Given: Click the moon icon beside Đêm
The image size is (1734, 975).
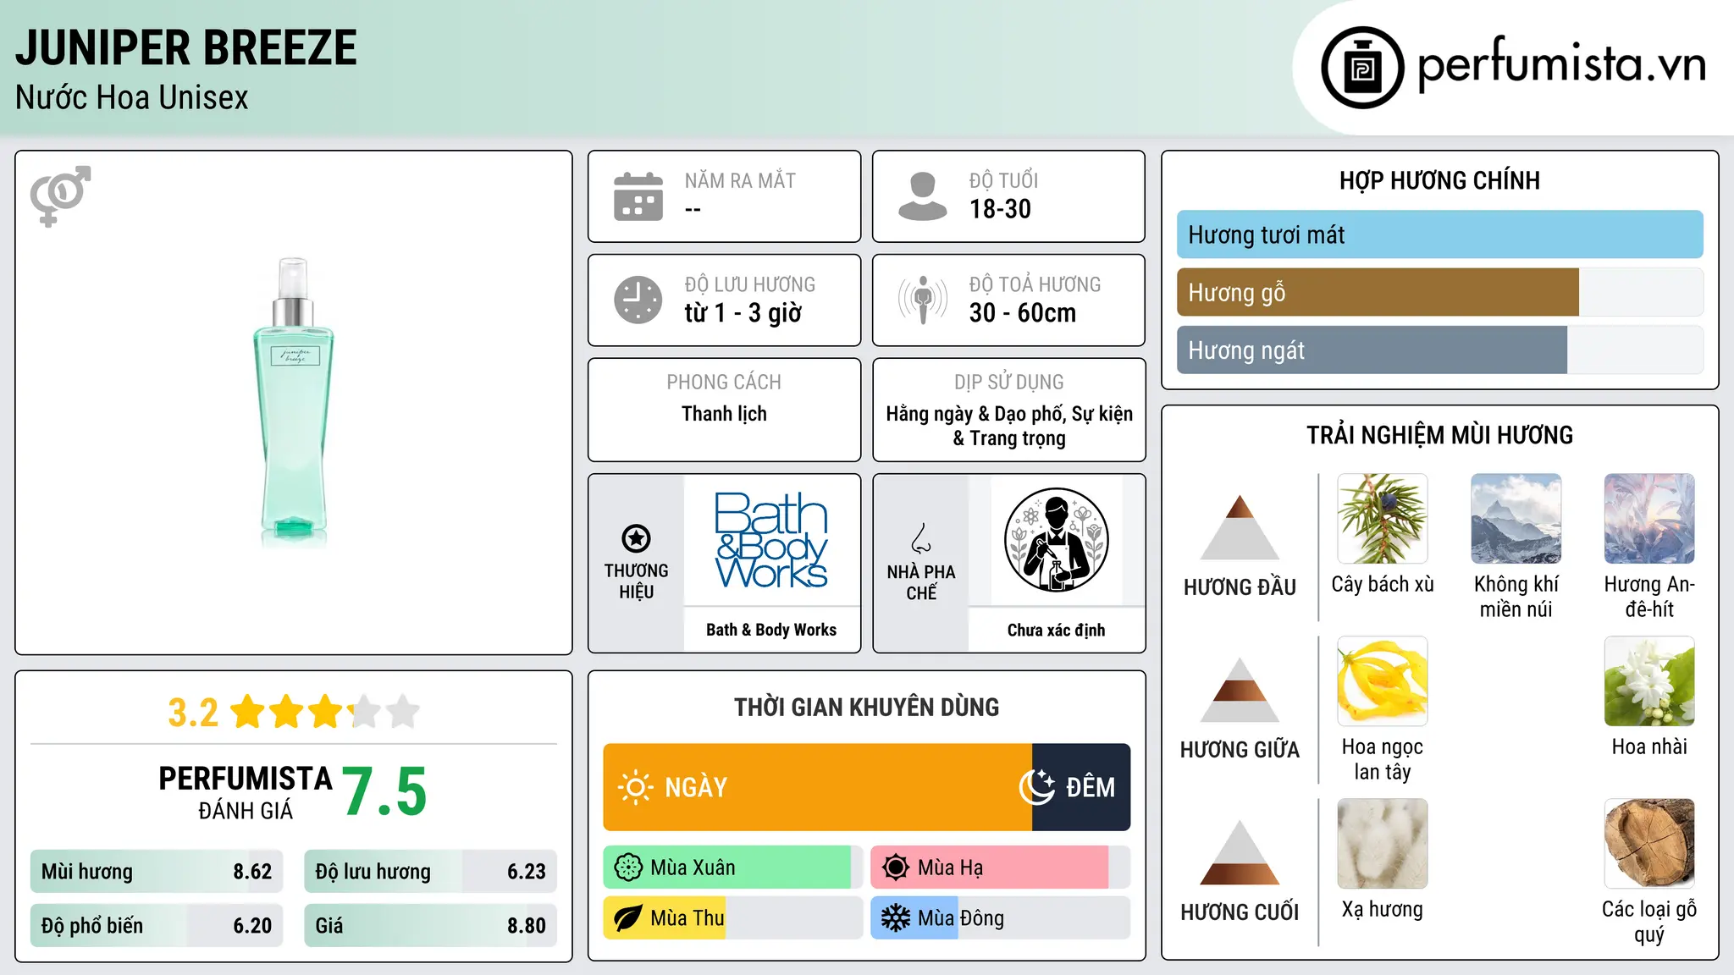Looking at the screenshot, I should coord(1037,787).
